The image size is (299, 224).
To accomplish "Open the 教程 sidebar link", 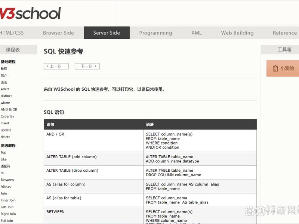I will click(x=4, y=69).
